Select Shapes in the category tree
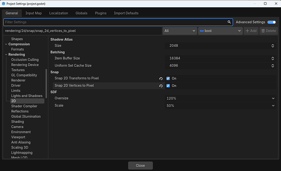Viewport: 281px width, 171px height. coord(17,39)
